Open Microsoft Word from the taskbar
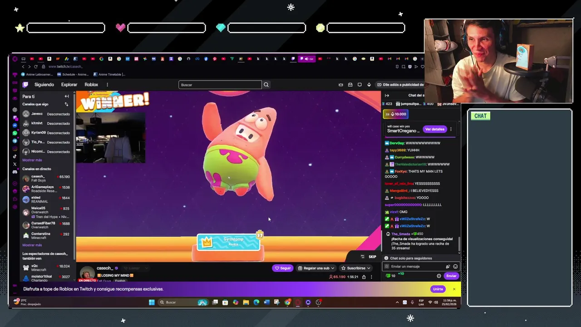Viewport: 581px width, 327px height. (266, 302)
